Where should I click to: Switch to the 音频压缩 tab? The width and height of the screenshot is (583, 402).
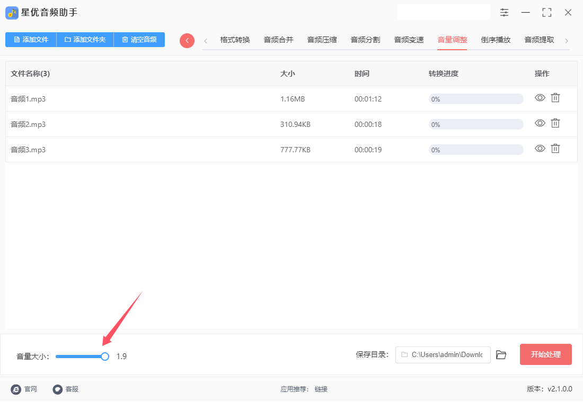pyautogui.click(x=322, y=40)
